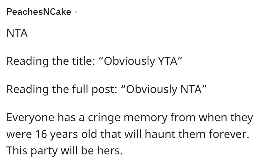Click the word 'Everyone' starting the last paragraph
This screenshot has width=277, height=162.
[30, 117]
